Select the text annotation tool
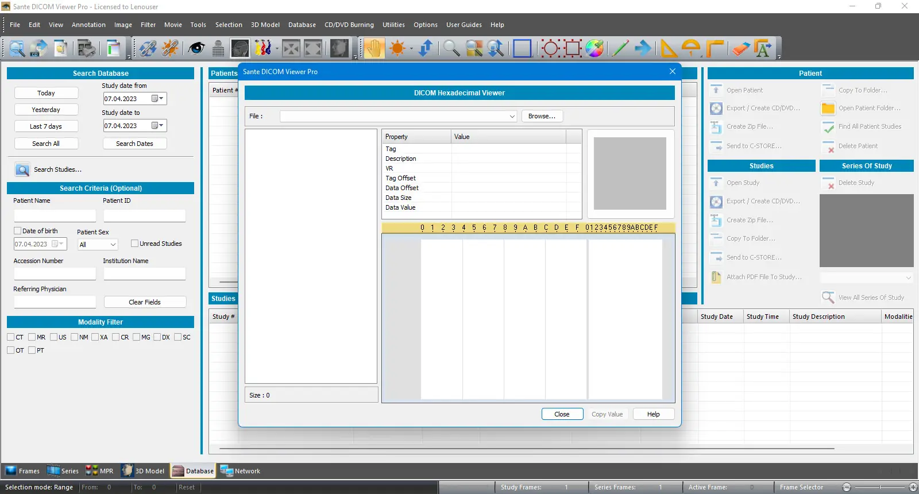The height and width of the screenshot is (494, 919). [763, 48]
